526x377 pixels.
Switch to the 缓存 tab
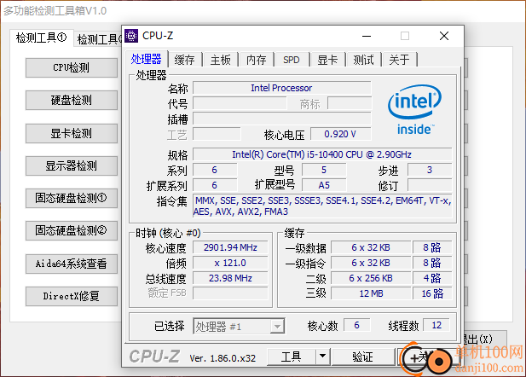tap(184, 60)
